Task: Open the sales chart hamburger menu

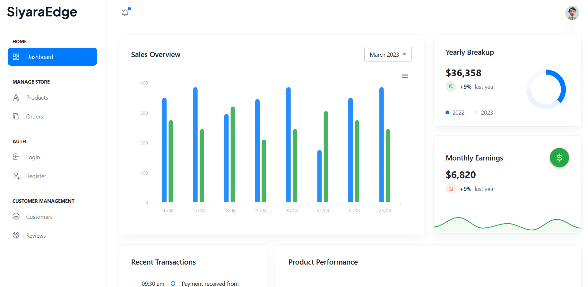Action: point(405,76)
